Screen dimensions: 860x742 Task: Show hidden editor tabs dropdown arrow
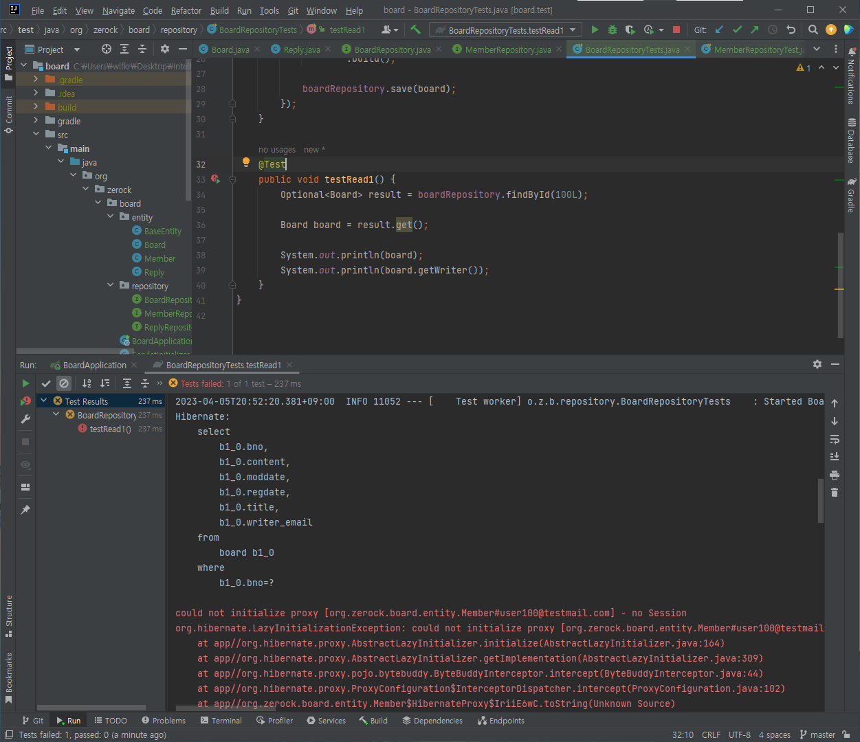click(x=817, y=49)
